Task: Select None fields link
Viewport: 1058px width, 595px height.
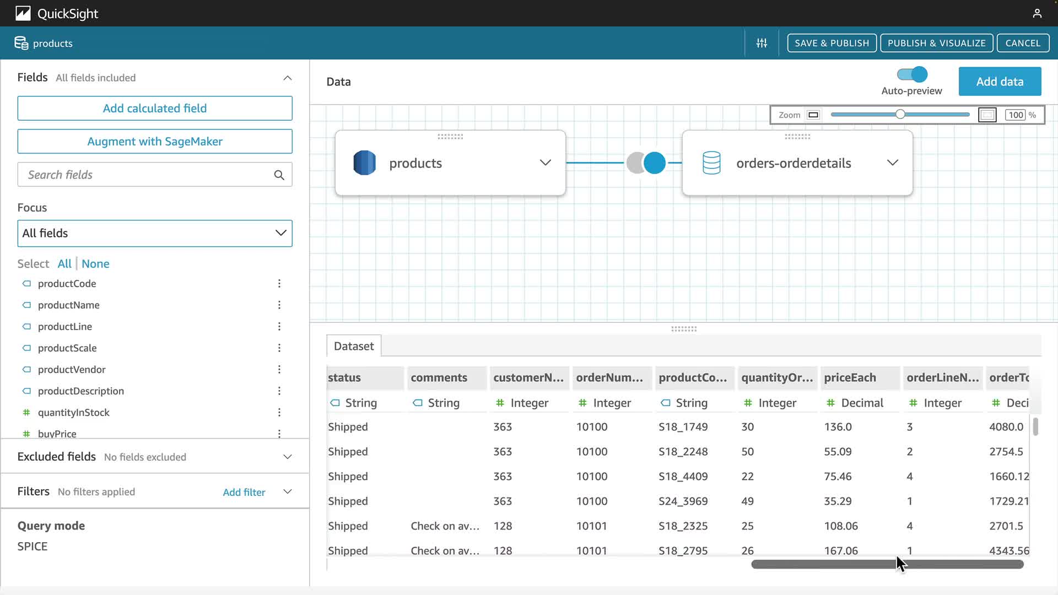Action: (95, 264)
